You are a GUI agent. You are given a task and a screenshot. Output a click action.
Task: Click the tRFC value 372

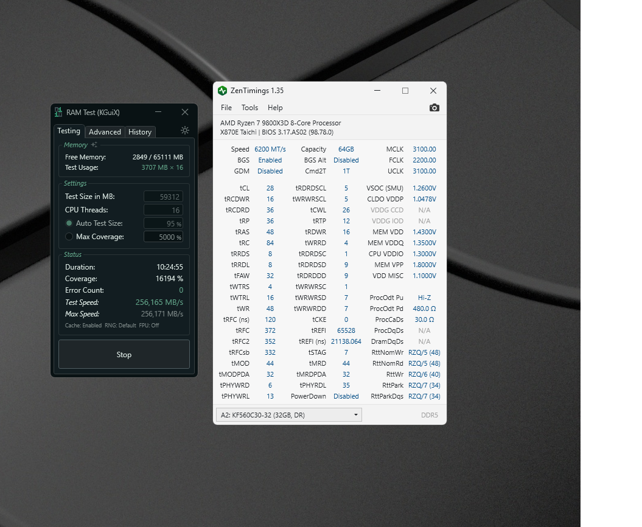click(270, 330)
